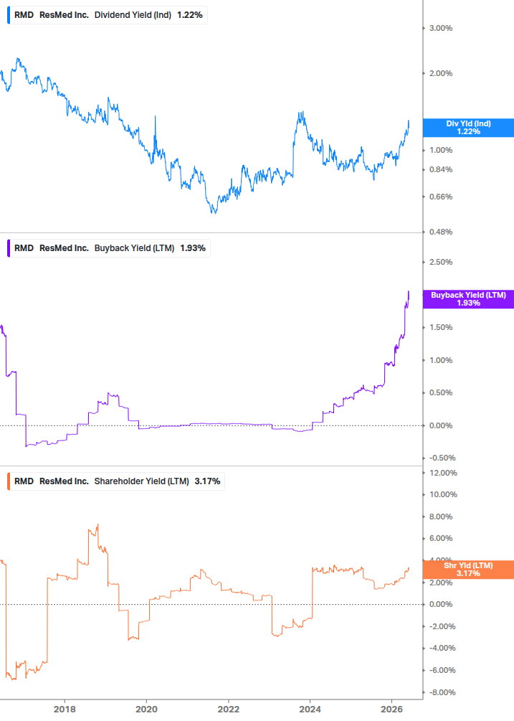514x721 pixels.
Task: Select the blue Div Yld (Ind) 1.22% axis tag
Action: [x=468, y=128]
